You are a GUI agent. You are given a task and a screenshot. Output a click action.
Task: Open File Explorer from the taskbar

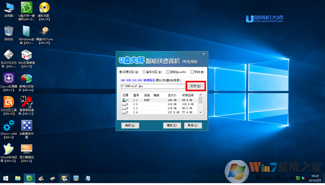[18, 178]
